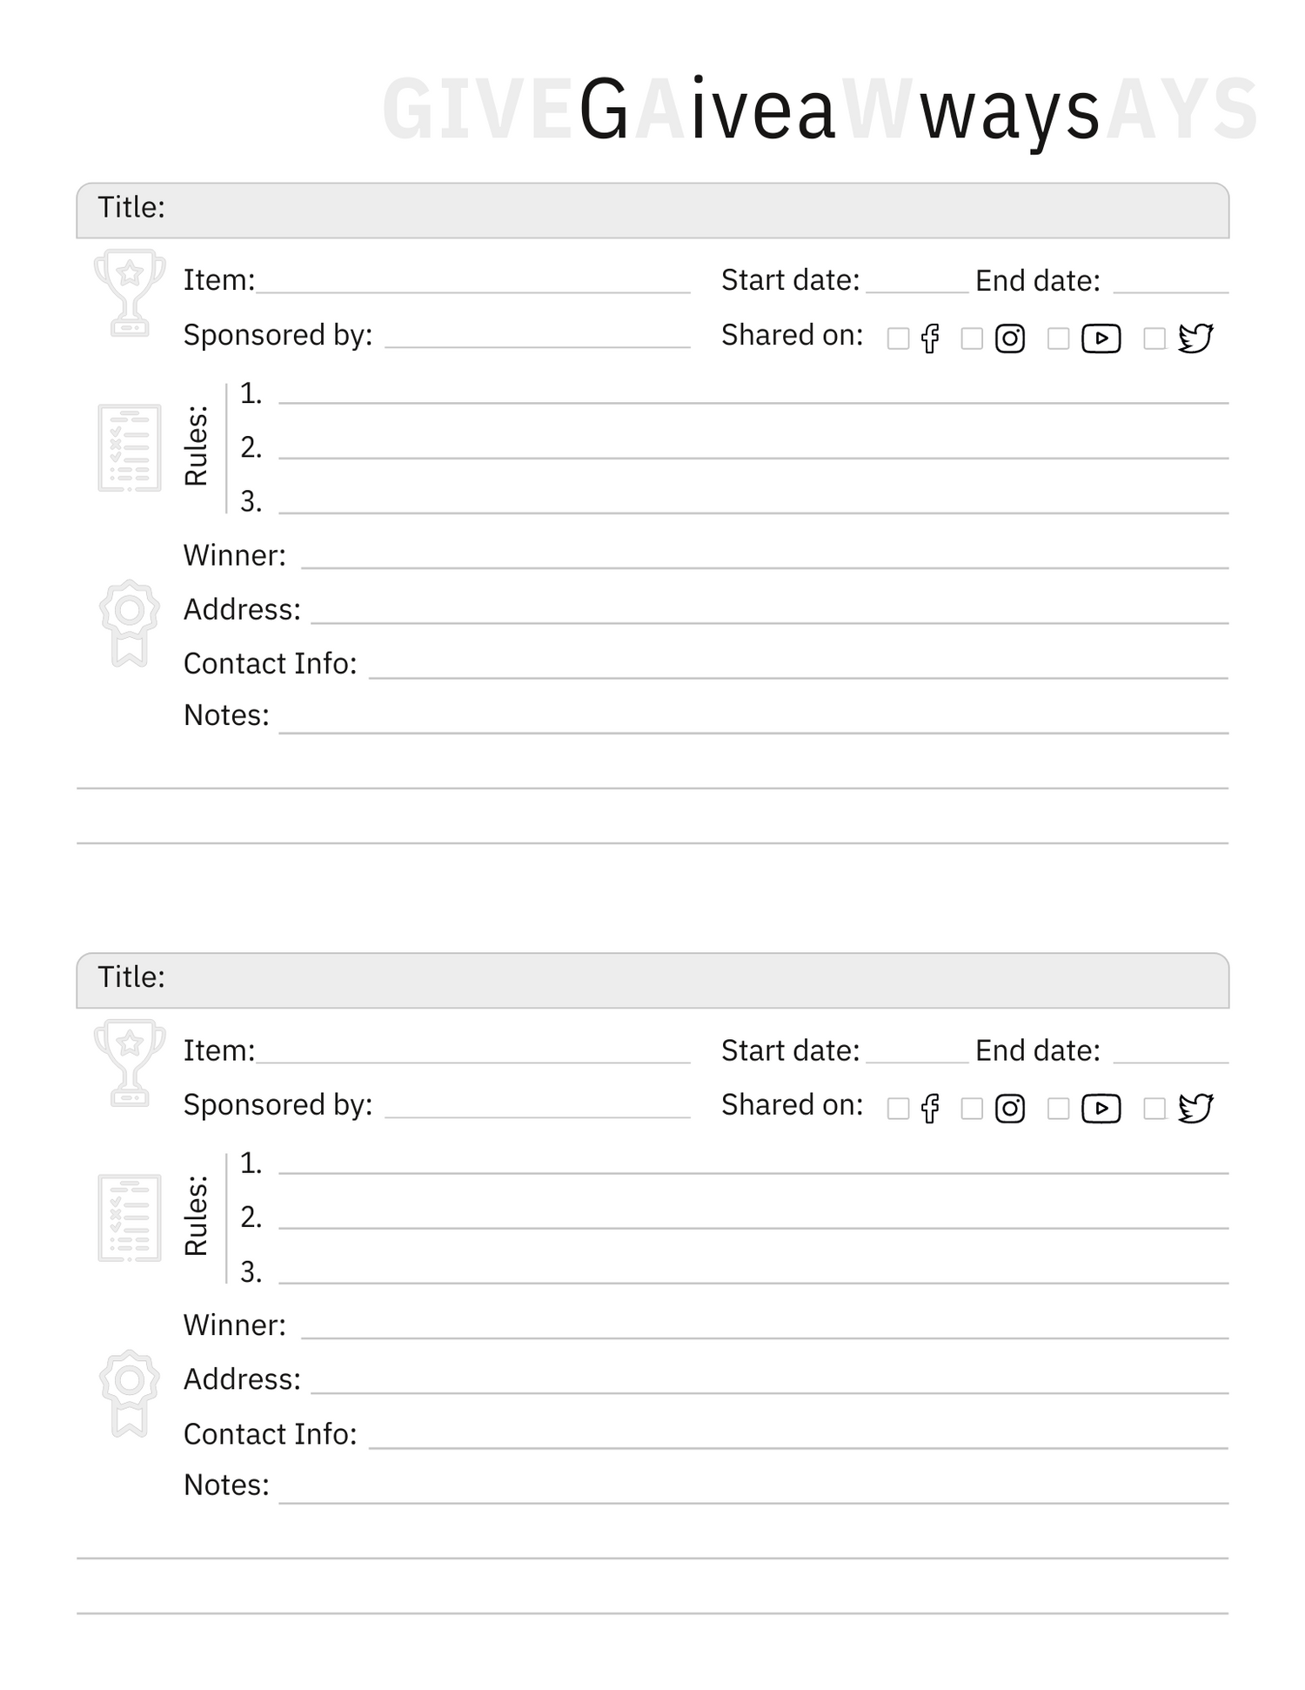Click the award ribbon icon in the first giveaway

point(129,622)
